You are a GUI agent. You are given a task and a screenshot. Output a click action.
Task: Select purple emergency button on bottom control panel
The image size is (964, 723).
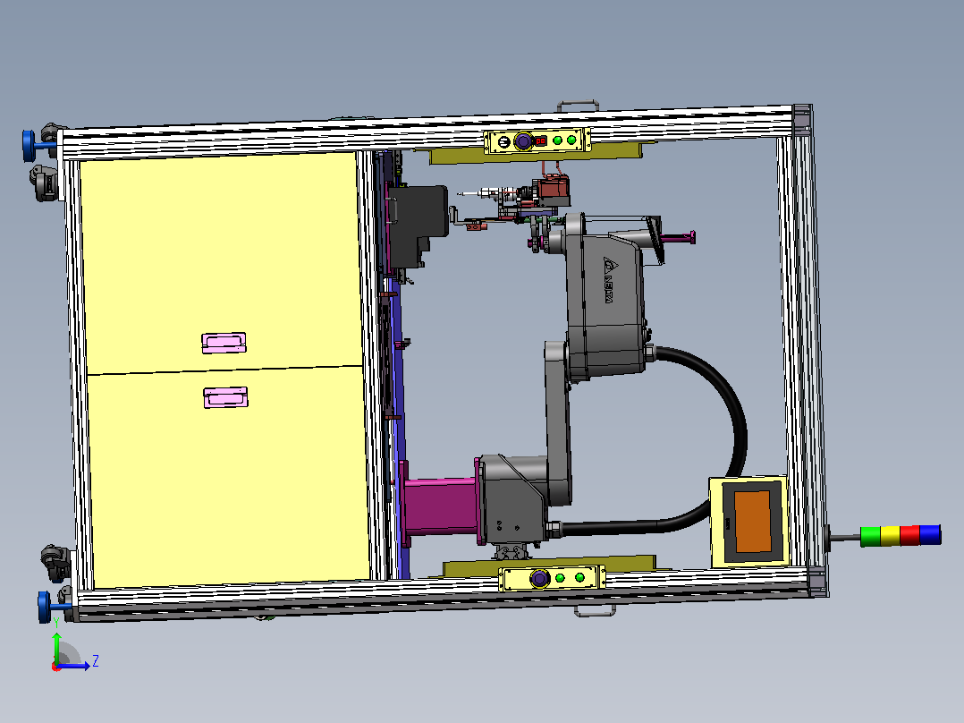click(x=539, y=578)
